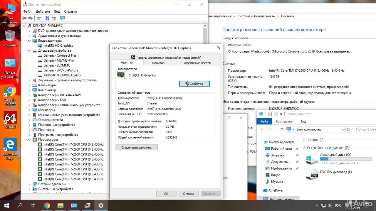Click the Свойства button with shield
This screenshot has width=376, height=211.
coord(194,84)
